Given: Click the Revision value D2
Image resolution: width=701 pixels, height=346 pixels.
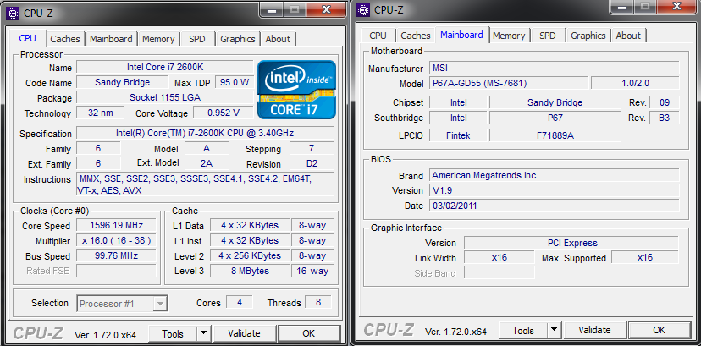Looking at the screenshot, I should (x=312, y=163).
